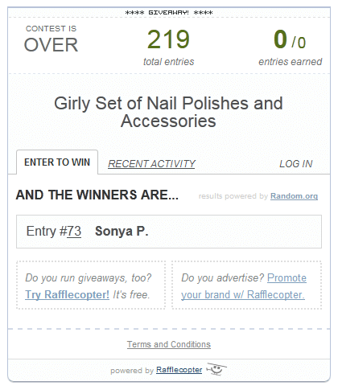Screen dimensions: 338x386
Task: Open the Try Rafflecopter! link
Action: (x=67, y=294)
